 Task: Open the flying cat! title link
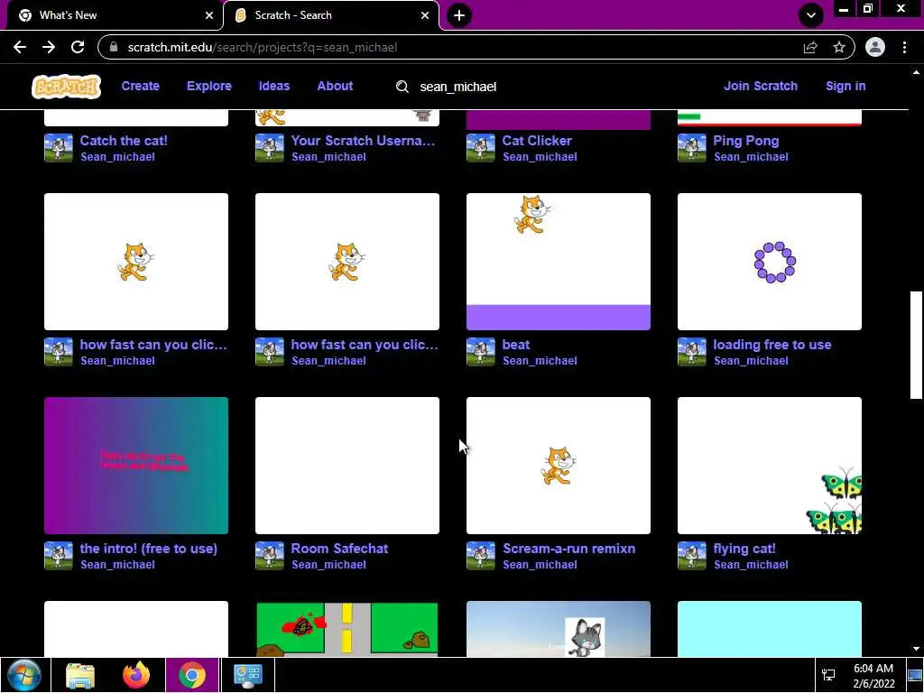pyautogui.click(x=744, y=549)
